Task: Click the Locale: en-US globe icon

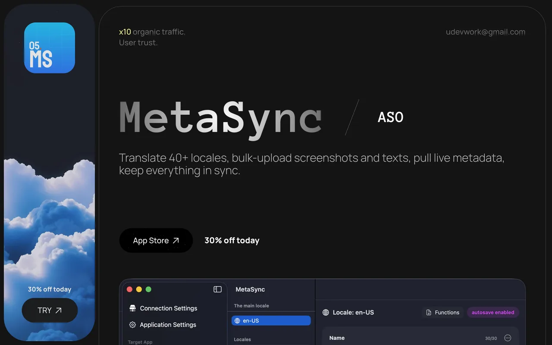Action: [x=326, y=313]
